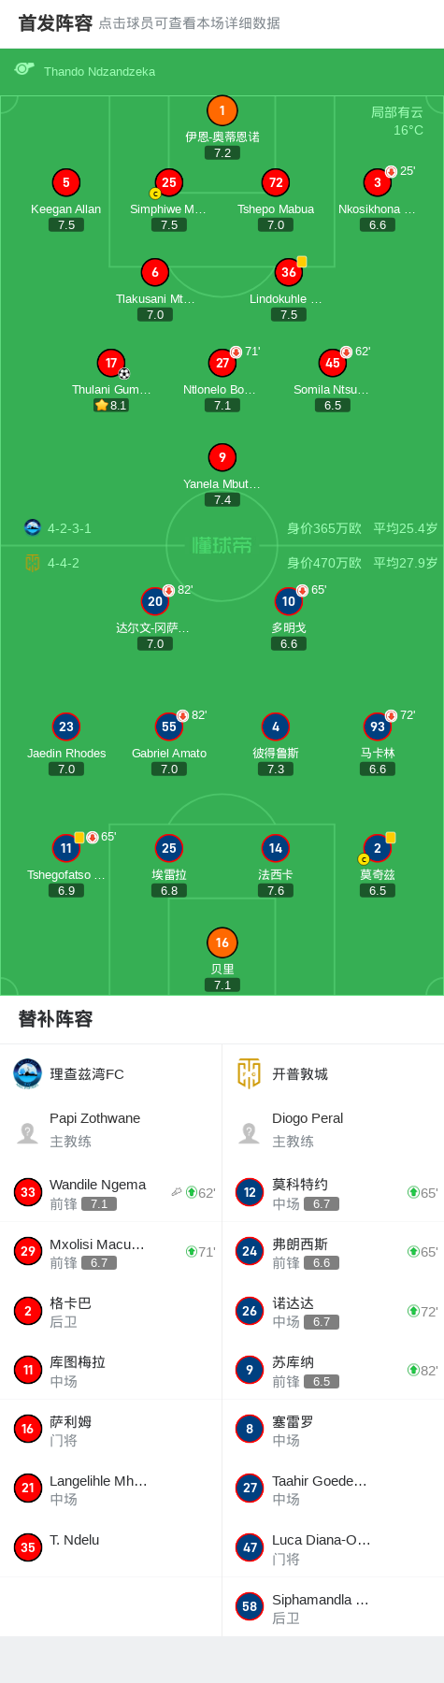Tap the 4-2-3-1 formation label
This screenshot has width=444, height=1683.
(69, 528)
